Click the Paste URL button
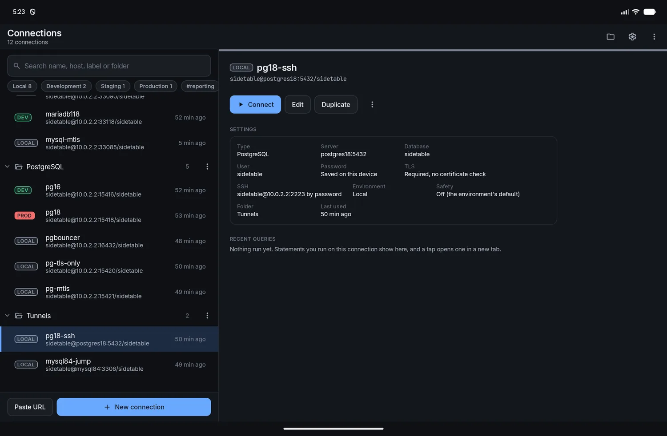 click(30, 407)
